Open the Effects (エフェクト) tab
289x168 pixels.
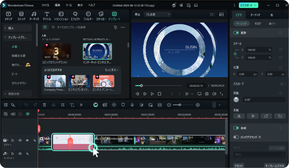point(75,16)
